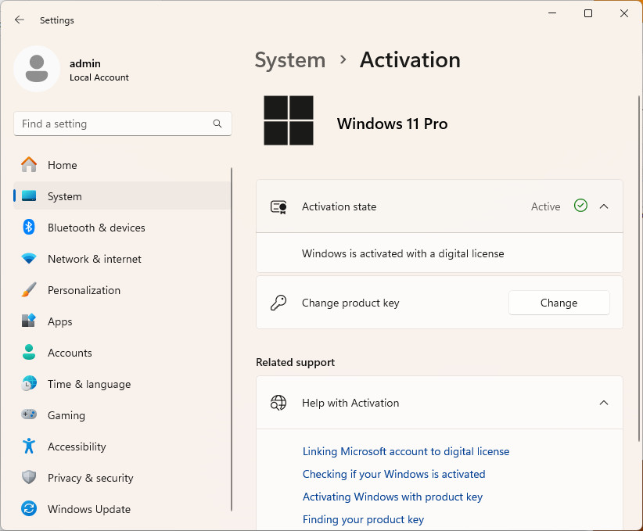Click the Home house icon
This screenshot has height=531, width=643.
point(29,165)
